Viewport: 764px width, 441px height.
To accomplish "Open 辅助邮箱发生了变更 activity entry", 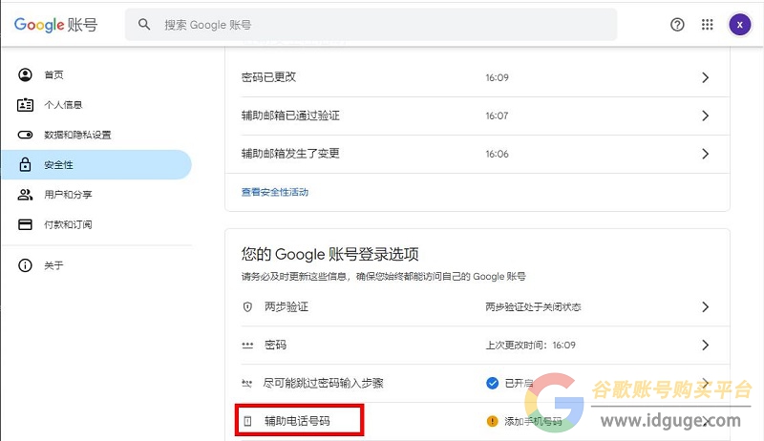I will pos(477,154).
